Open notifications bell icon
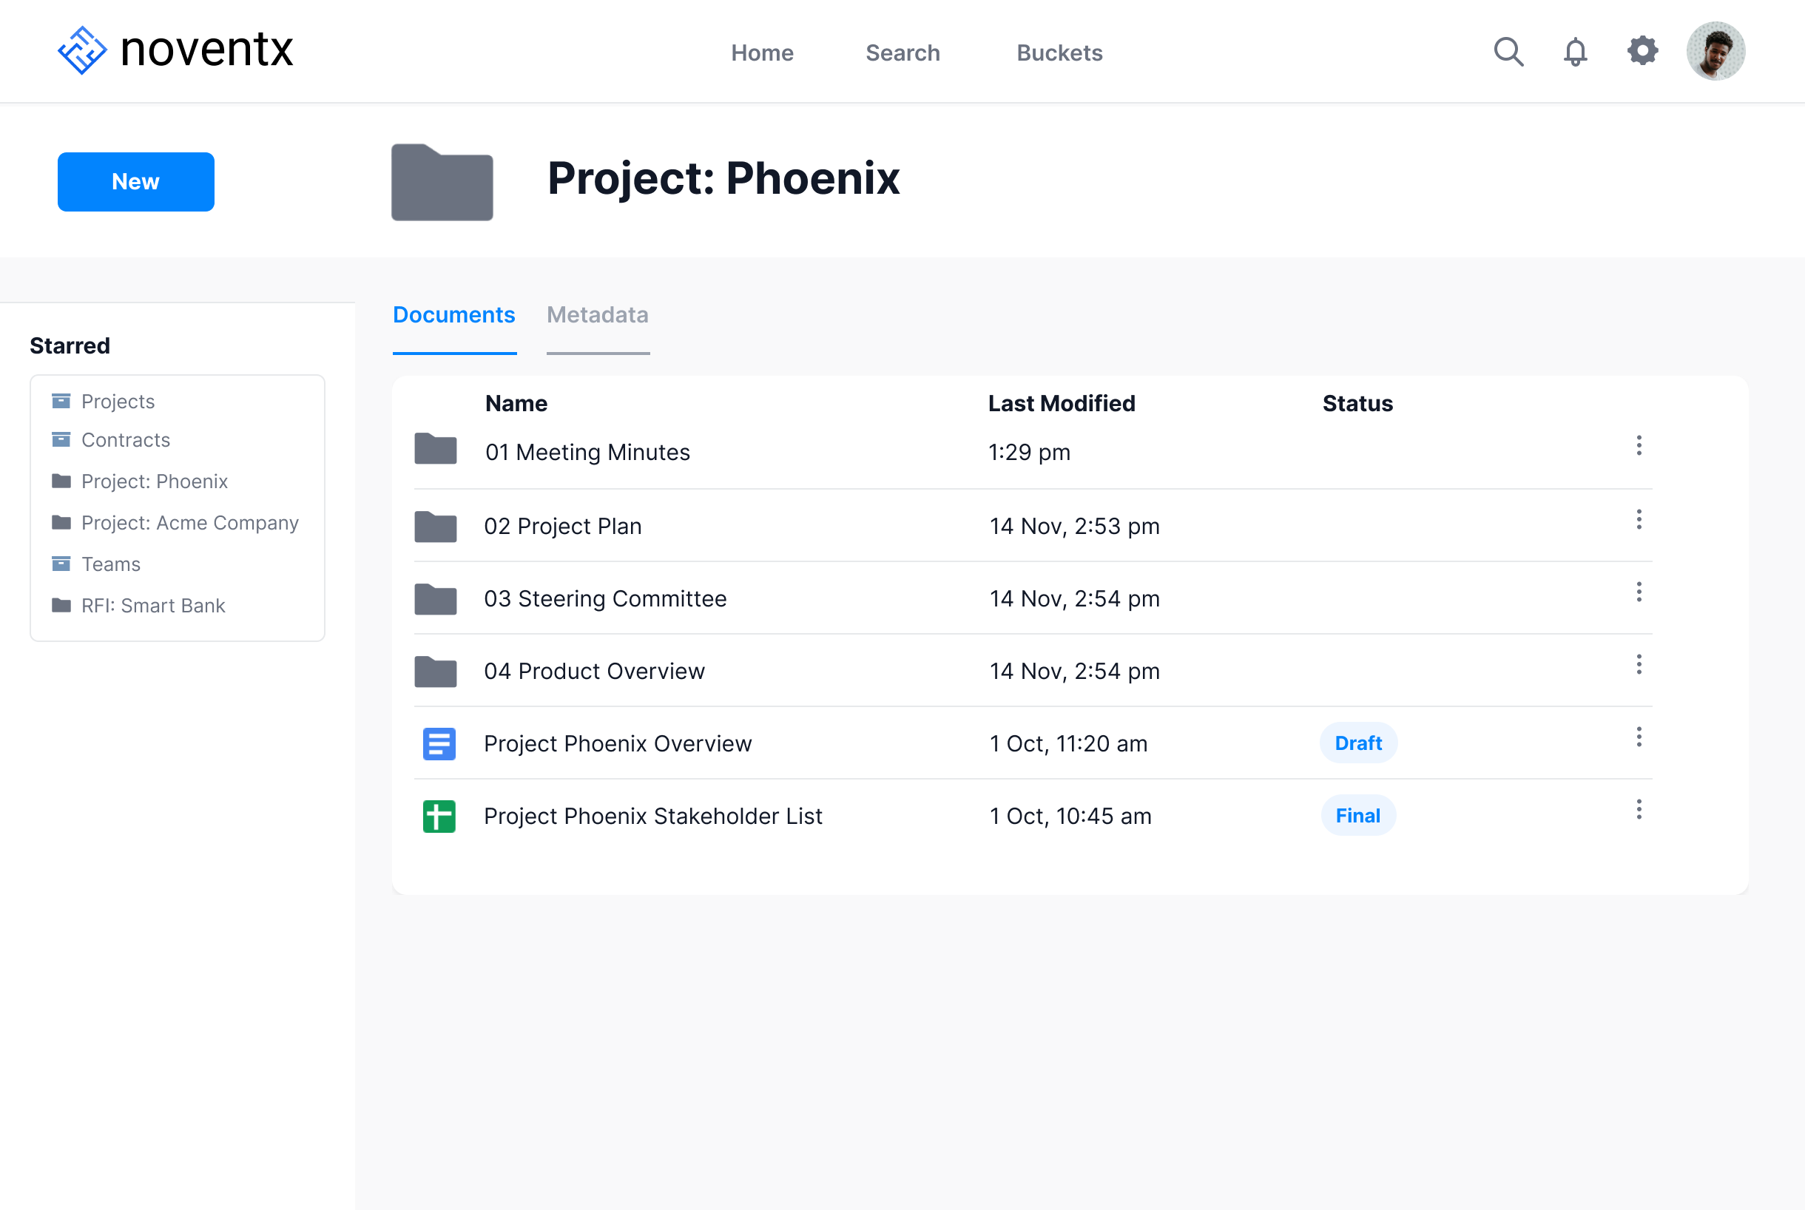 [x=1575, y=52]
